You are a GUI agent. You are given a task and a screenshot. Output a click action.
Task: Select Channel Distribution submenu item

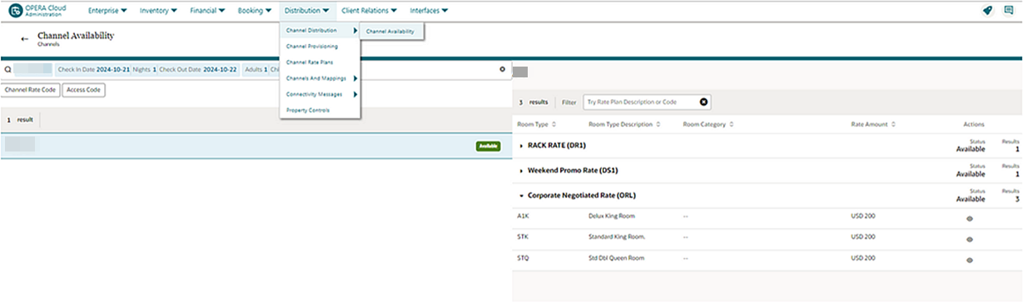pos(320,30)
